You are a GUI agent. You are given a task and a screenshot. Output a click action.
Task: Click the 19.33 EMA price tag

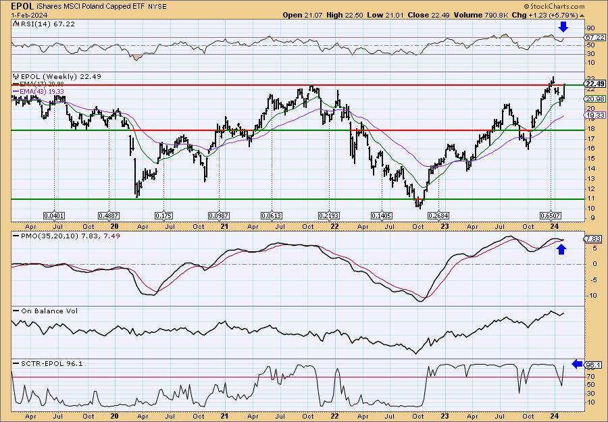tap(594, 115)
